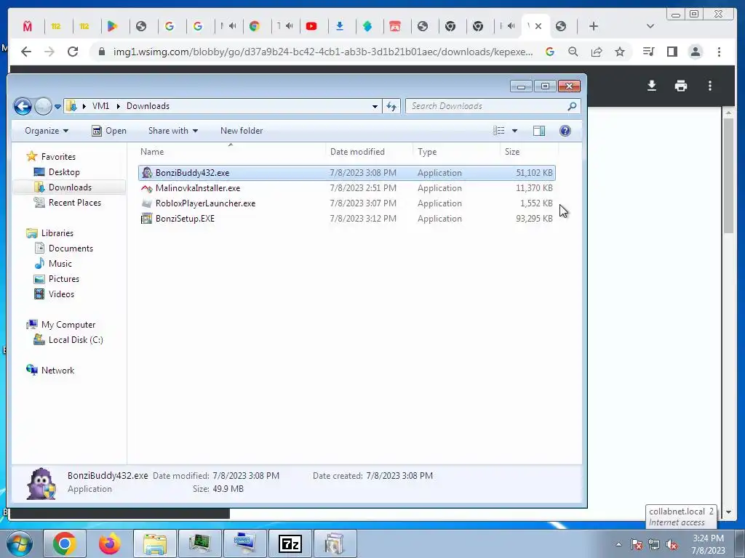Expand the address bar history dropdown

(x=375, y=106)
